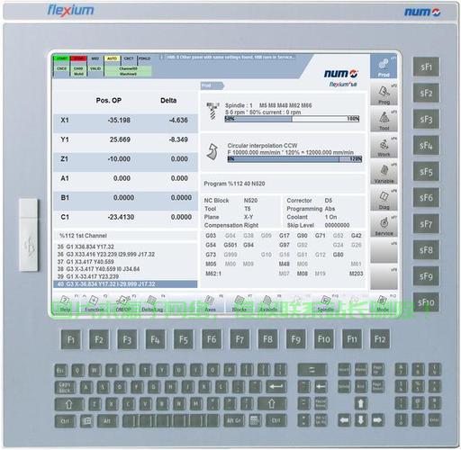Screen dimensions: 461x450
Task: Select the Blocks softkey on screen
Action: (x=239, y=303)
